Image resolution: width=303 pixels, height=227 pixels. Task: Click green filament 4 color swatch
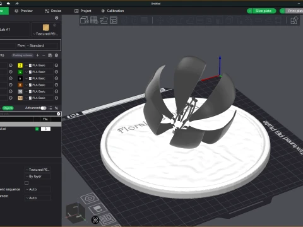click(20, 72)
